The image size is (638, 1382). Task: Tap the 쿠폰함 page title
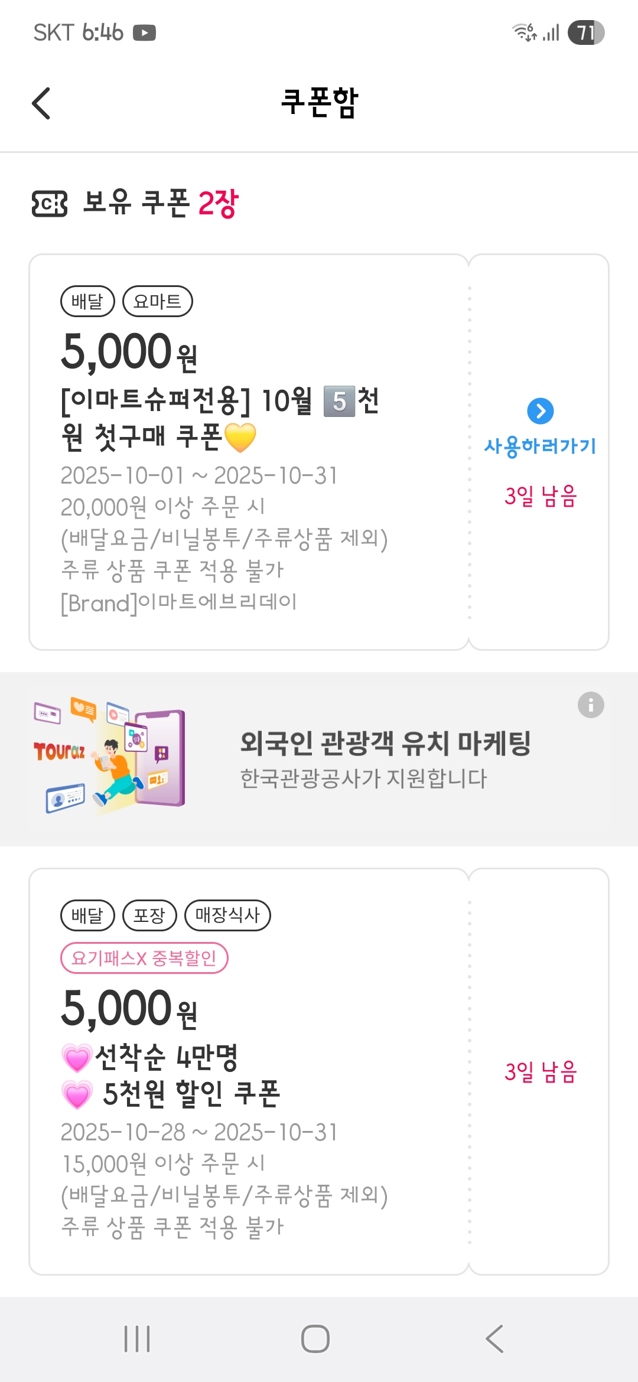(319, 102)
